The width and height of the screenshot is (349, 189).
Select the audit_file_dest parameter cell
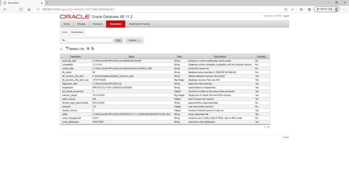click(69, 61)
